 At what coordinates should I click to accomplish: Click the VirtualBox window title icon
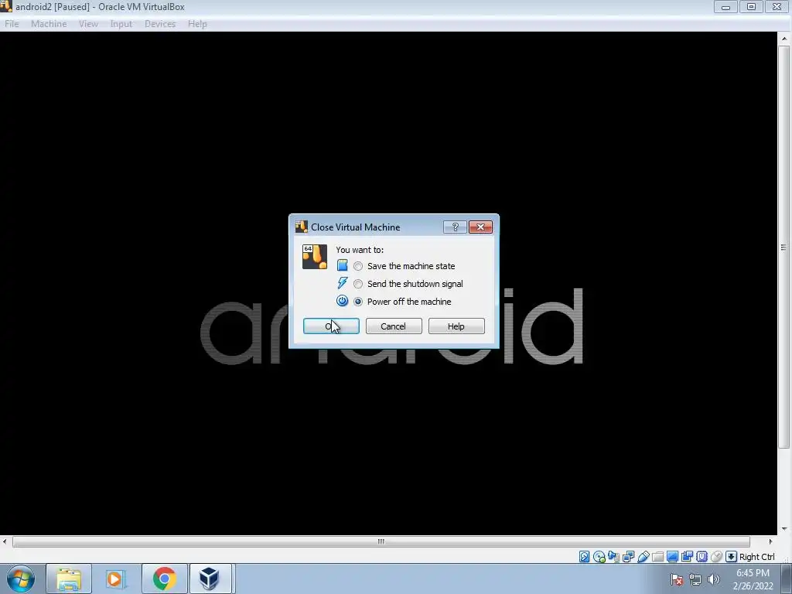pos(6,6)
